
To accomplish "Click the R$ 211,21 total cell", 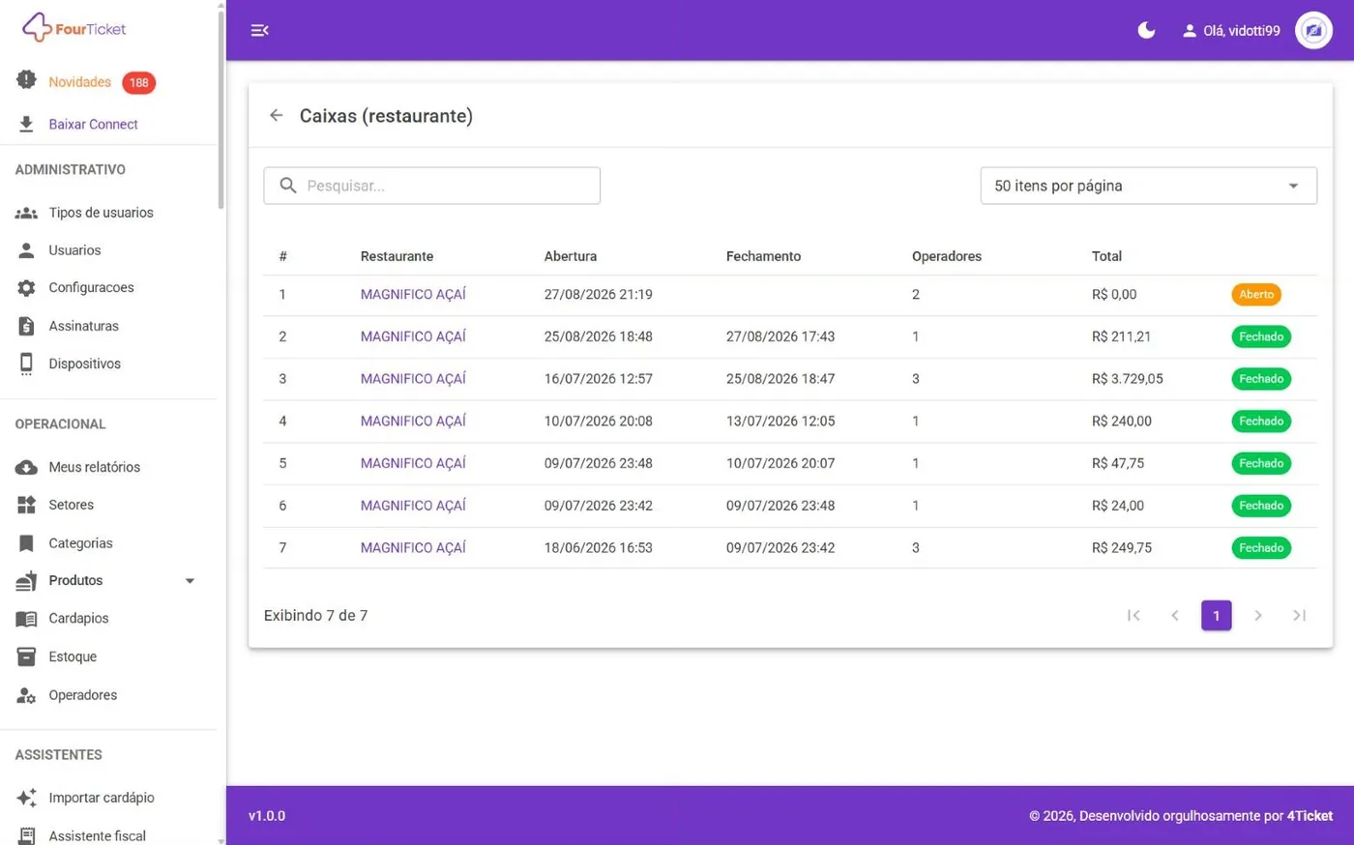I will 1121,336.
